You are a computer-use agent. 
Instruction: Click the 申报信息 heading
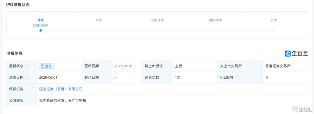click(x=15, y=53)
